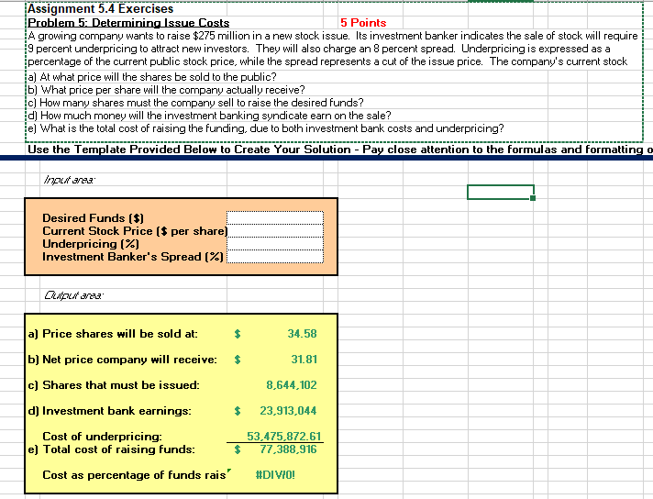Click the 'Input area:' label
The height and width of the screenshot is (499, 653).
pyautogui.click(x=69, y=180)
